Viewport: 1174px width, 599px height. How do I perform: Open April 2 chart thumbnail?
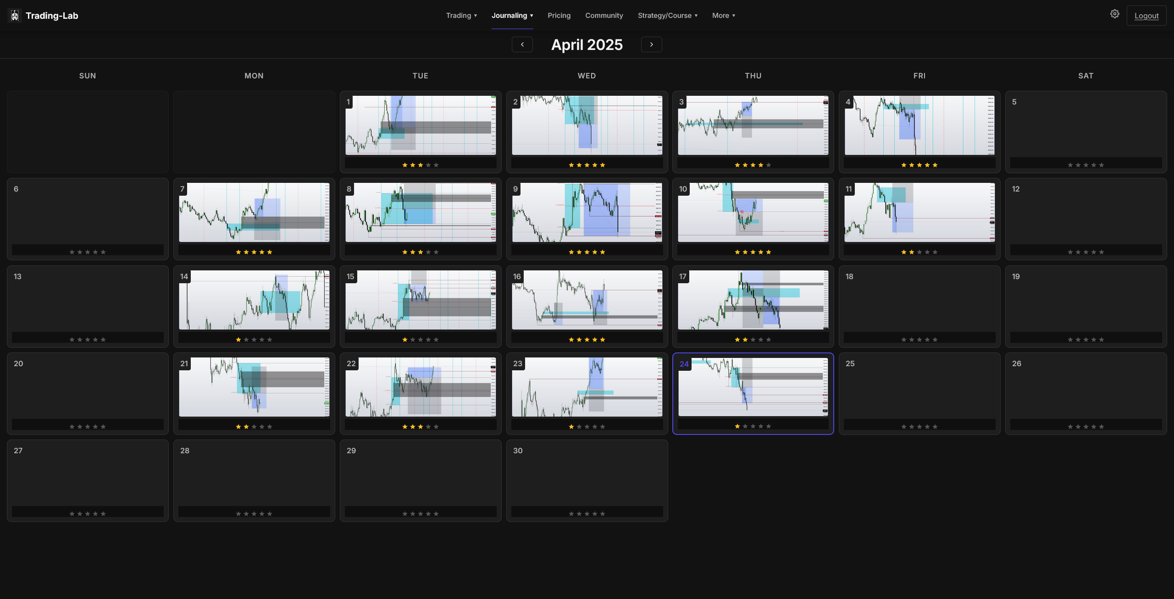587,125
